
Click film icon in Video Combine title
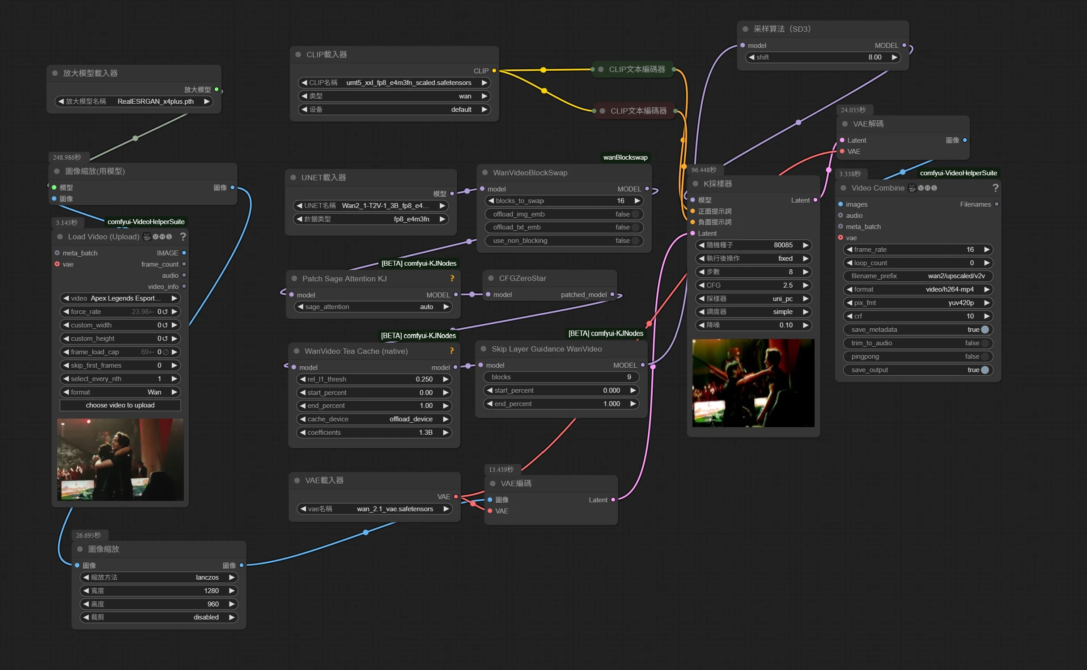click(x=912, y=188)
